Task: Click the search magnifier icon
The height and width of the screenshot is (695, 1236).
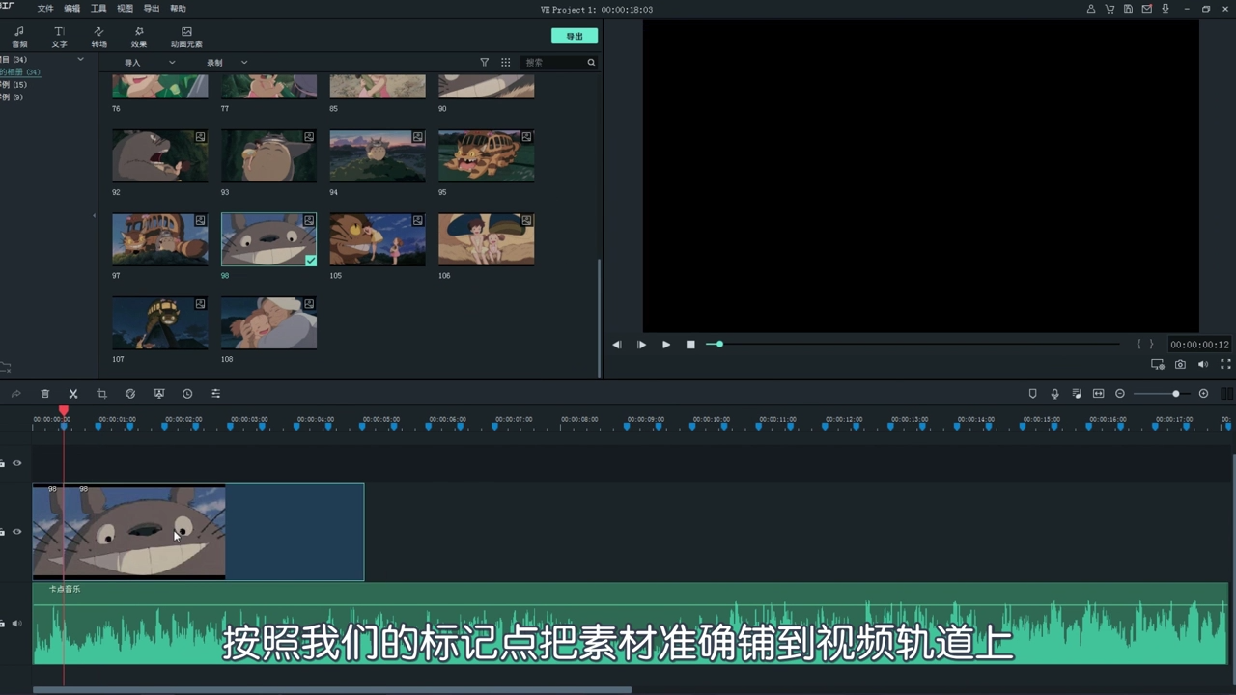Action: coord(591,62)
